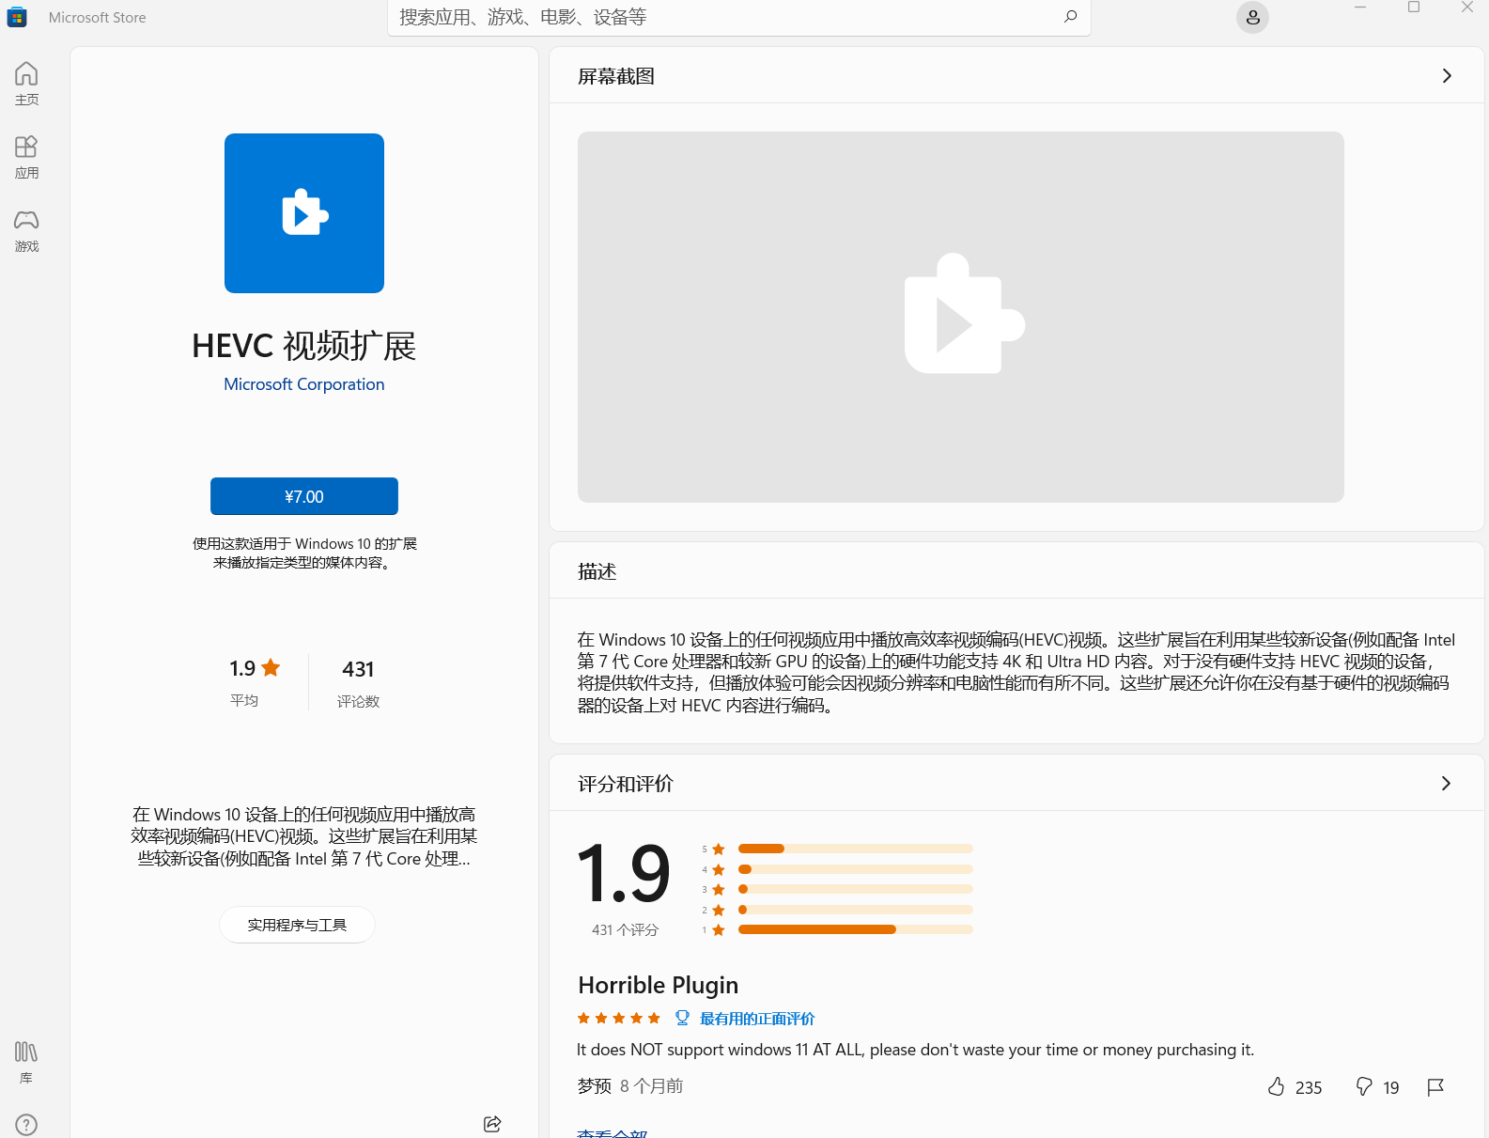Close the Microsoft Store window

(1467, 8)
